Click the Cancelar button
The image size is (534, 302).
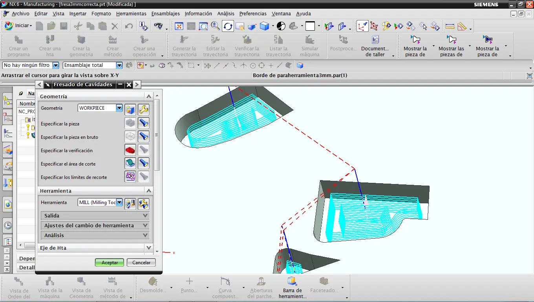141,262
